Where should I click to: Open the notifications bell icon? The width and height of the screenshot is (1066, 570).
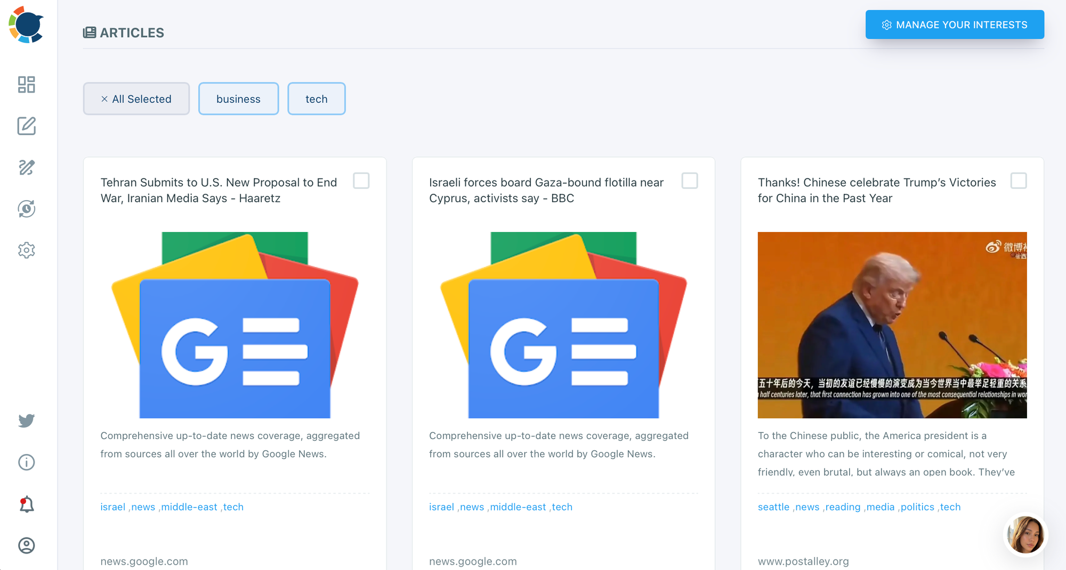coord(27,504)
